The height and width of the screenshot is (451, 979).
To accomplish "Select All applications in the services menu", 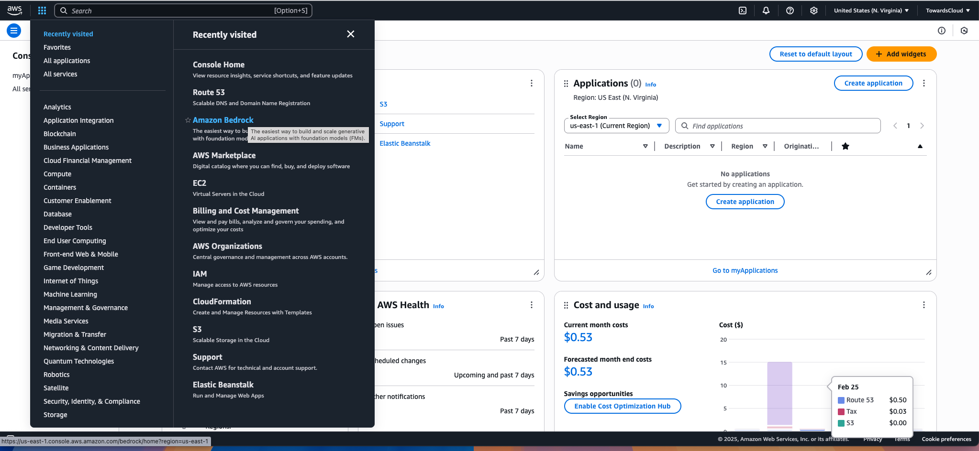I will click(67, 61).
